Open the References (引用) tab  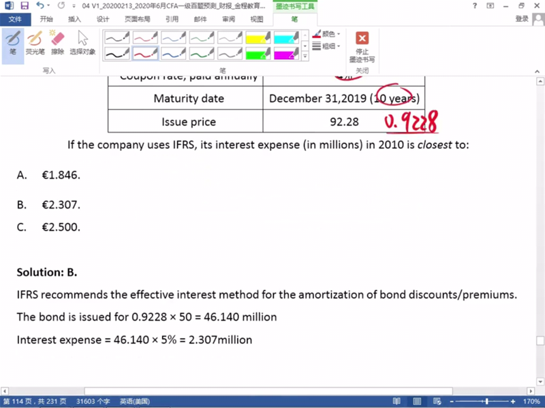pos(172,19)
